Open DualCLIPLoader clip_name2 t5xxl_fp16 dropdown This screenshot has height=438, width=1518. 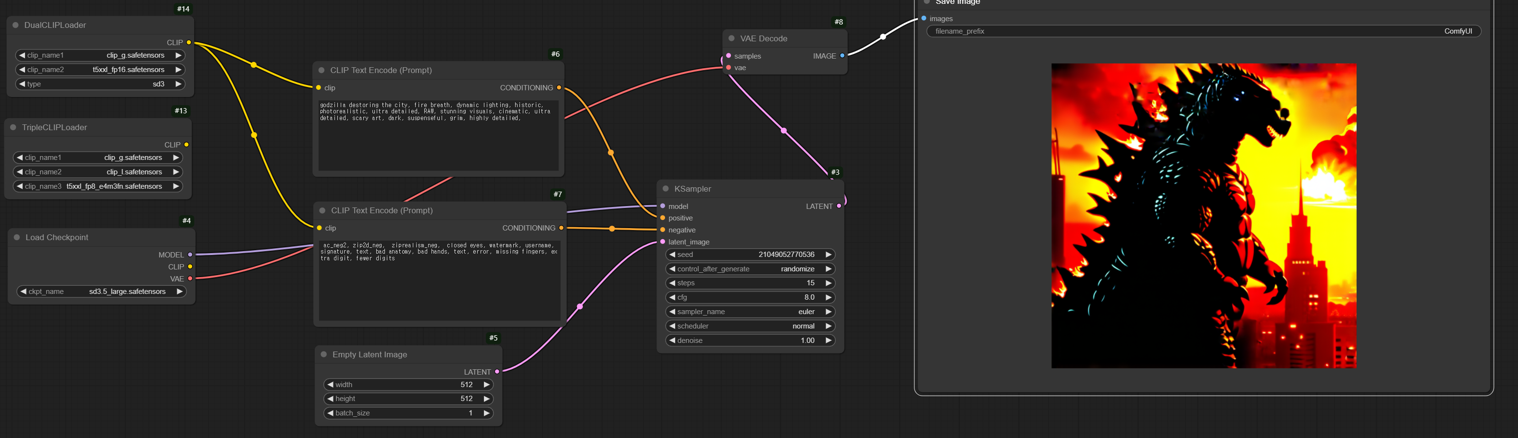[x=100, y=70]
